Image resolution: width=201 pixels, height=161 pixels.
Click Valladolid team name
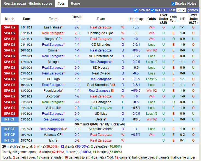click(x=53, y=108)
